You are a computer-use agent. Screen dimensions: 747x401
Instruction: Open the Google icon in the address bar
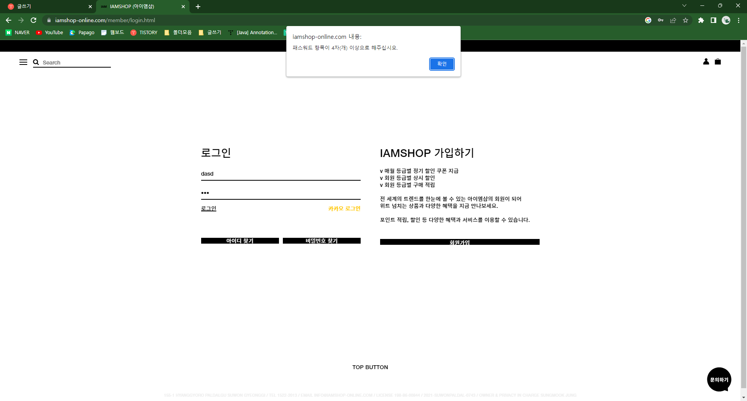pyautogui.click(x=648, y=20)
